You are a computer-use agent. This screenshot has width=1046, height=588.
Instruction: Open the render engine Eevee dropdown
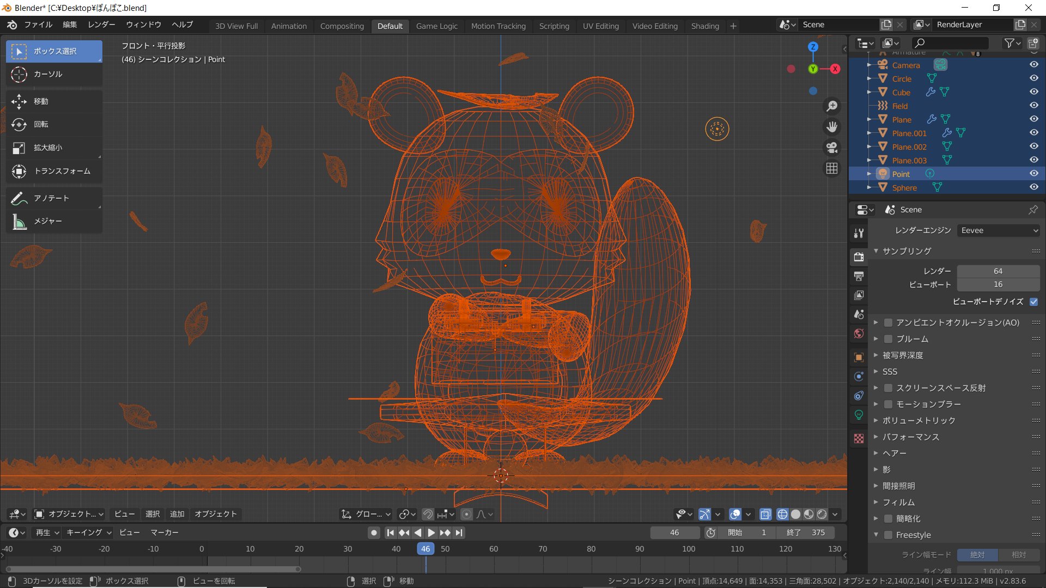pyautogui.click(x=998, y=231)
